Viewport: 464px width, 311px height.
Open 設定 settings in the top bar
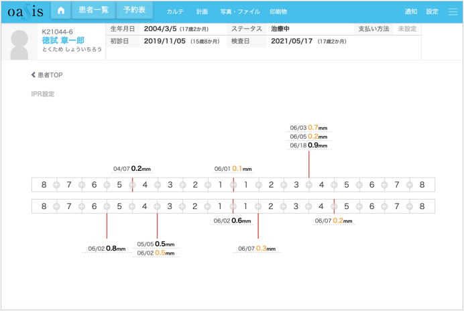click(x=432, y=11)
